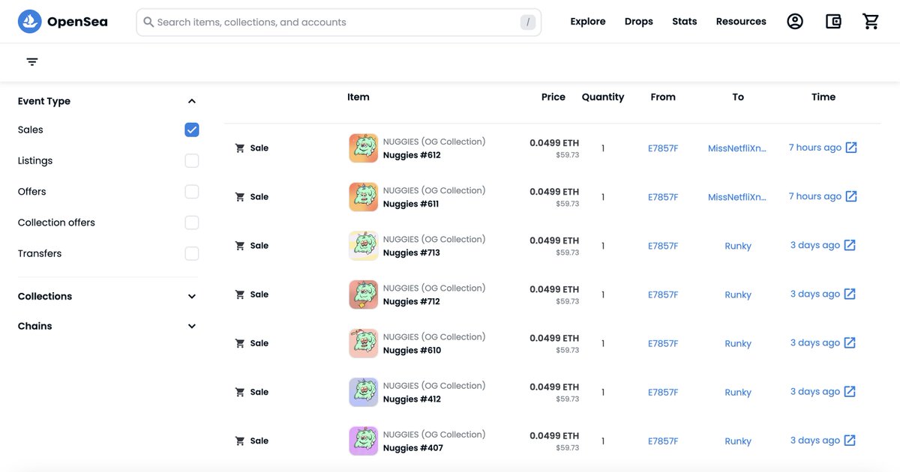Click the seller link E7857F on Nuggies #612
The height and width of the screenshot is (472, 900).
(x=663, y=147)
